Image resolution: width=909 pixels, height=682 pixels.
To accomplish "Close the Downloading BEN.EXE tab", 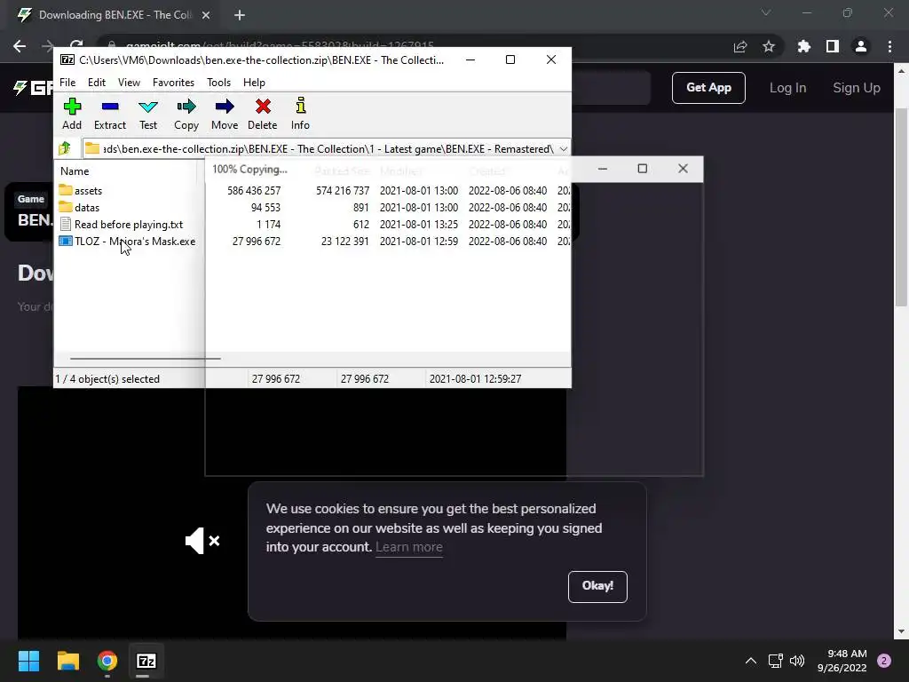I will point(206,16).
